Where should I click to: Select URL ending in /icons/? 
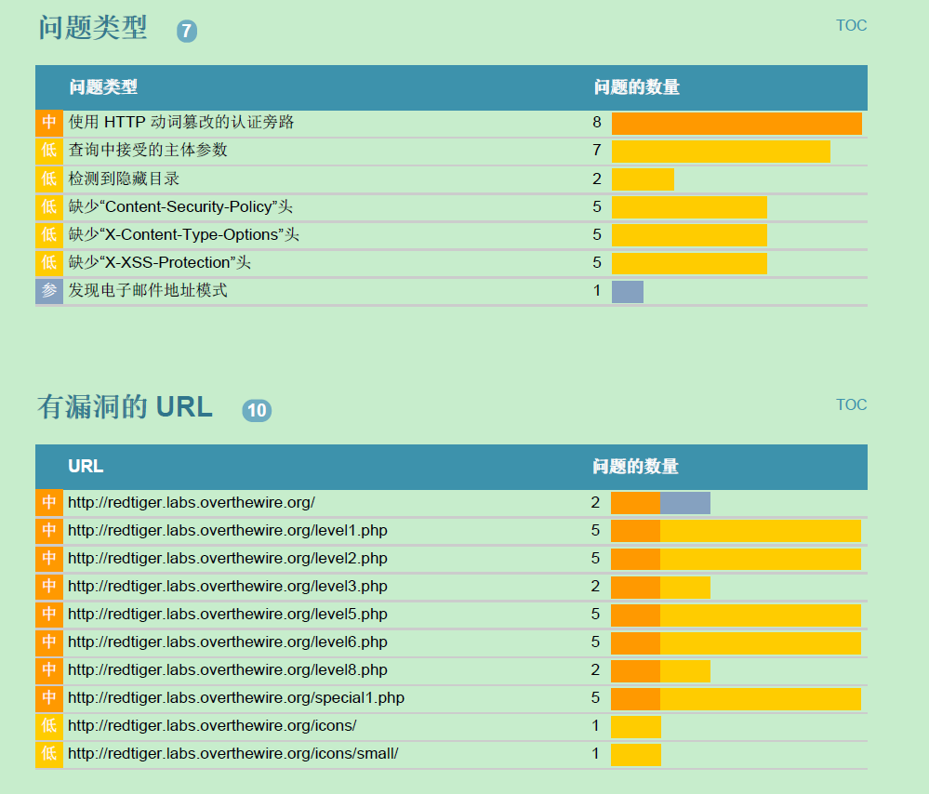click(212, 725)
